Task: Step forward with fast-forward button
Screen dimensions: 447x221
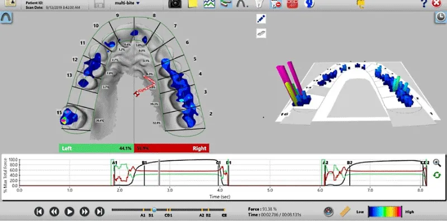Action: pyautogui.click(x=84, y=212)
